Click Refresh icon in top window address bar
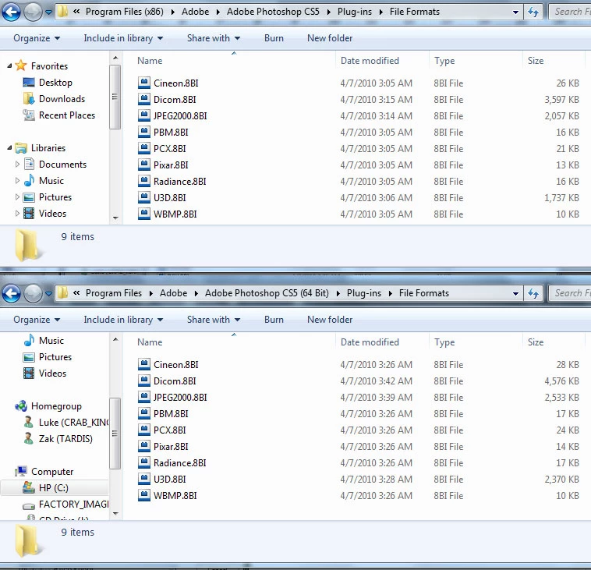The image size is (591, 570). [533, 12]
